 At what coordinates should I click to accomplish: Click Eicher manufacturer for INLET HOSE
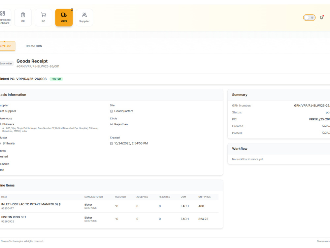coord(88,205)
